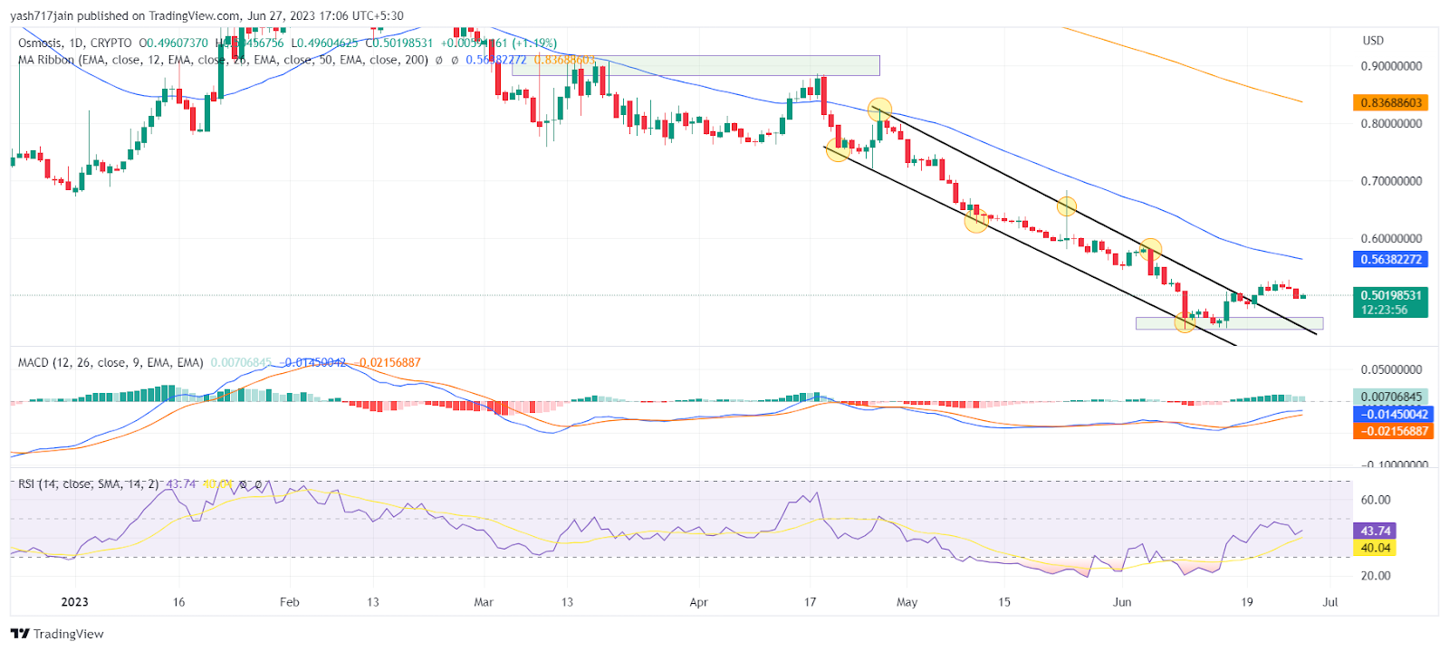Viewport: 1449px width, 651px height.
Task: Click the low value L0.49604625
Action: [324, 43]
